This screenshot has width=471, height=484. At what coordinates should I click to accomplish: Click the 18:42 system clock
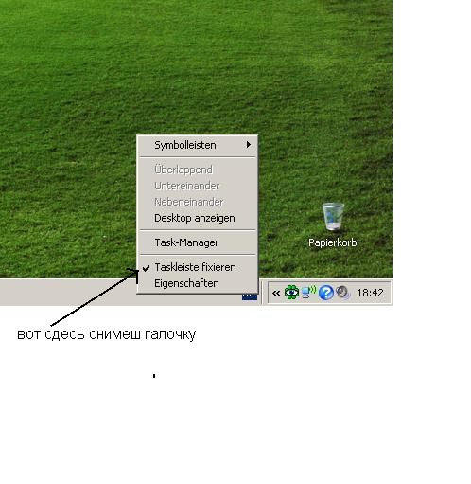[370, 293]
